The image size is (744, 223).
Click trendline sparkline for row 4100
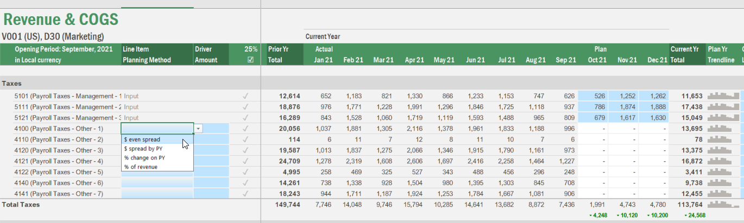[x=723, y=129]
